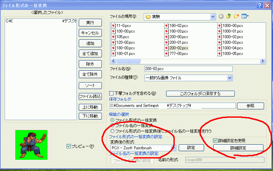Toggle the プレビュー checkbox

tap(69, 146)
